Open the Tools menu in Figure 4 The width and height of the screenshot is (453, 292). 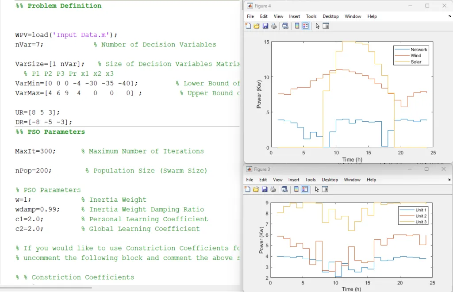pyautogui.click(x=311, y=16)
